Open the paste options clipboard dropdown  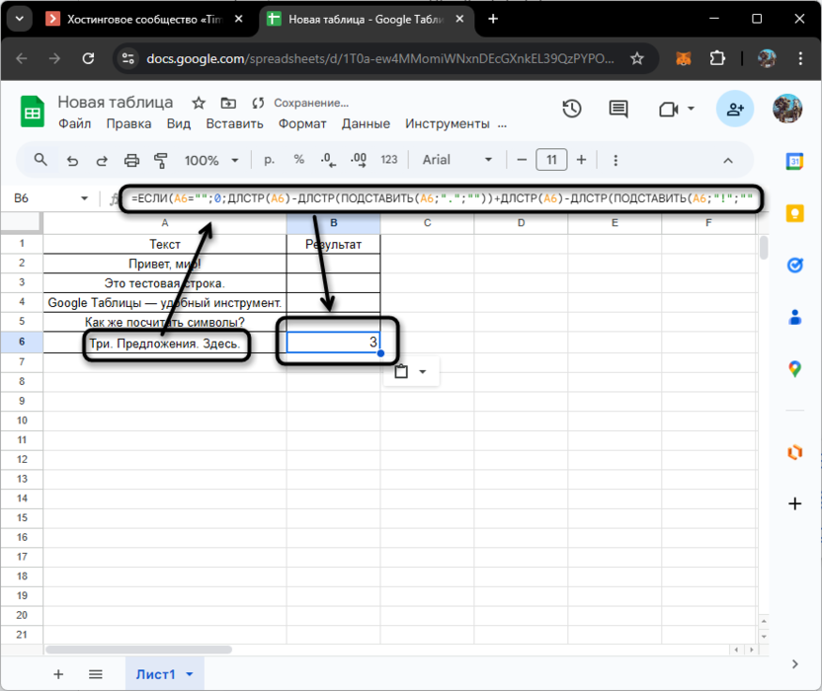point(412,372)
